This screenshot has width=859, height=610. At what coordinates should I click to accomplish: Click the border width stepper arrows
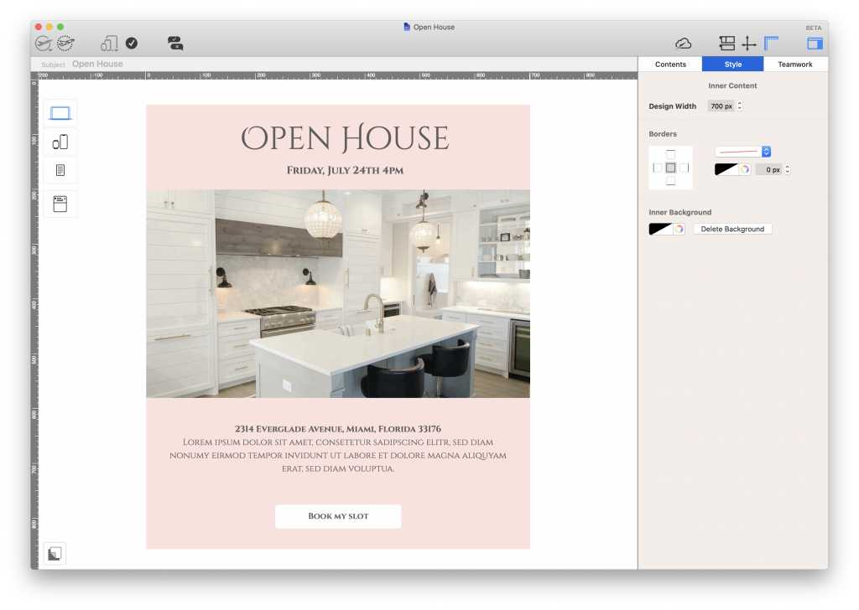787,169
